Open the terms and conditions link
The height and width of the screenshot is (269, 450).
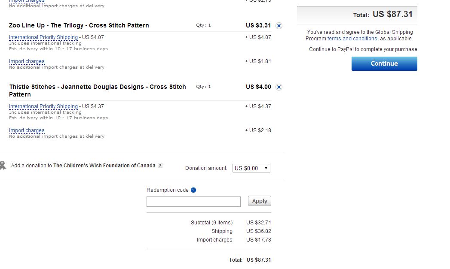[x=352, y=39]
